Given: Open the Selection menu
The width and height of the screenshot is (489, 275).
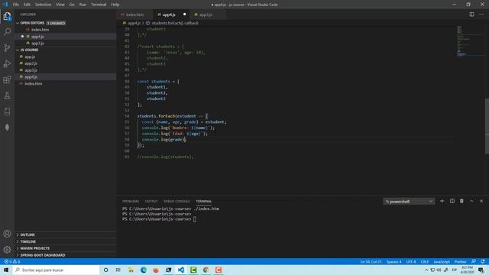Looking at the screenshot, I should pos(43,5).
